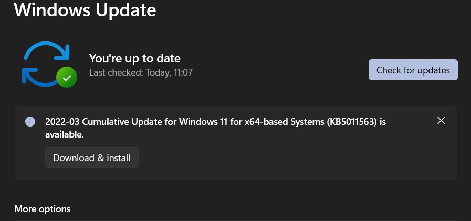This screenshot has height=221, width=471.
Task: Click the "2022-03 Cumulative Update" text
Action: click(99, 122)
